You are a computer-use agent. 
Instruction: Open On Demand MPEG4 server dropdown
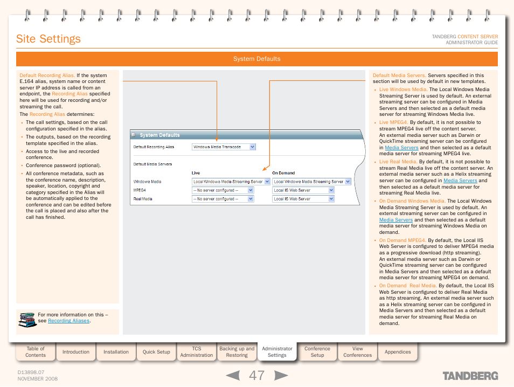[x=303, y=190]
